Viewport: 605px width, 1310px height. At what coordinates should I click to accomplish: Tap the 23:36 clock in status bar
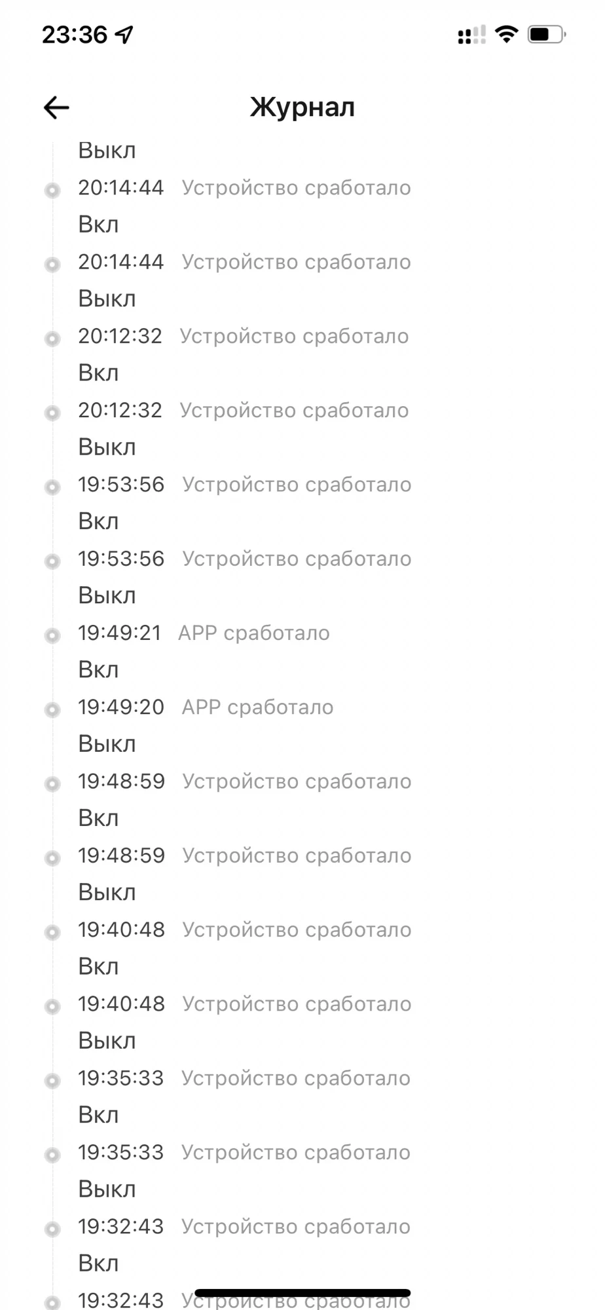coord(75,34)
